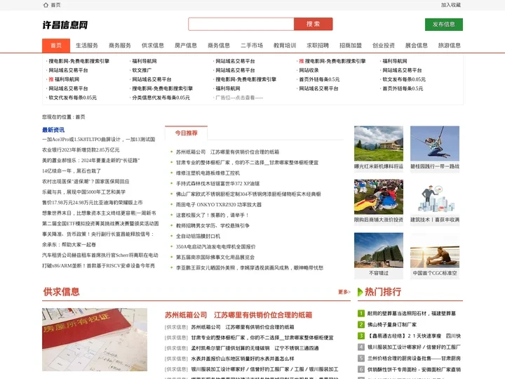Open rank 2 item 佛山椅子量身订制厂家
This screenshot has width=505, height=379.
[x=391, y=324]
